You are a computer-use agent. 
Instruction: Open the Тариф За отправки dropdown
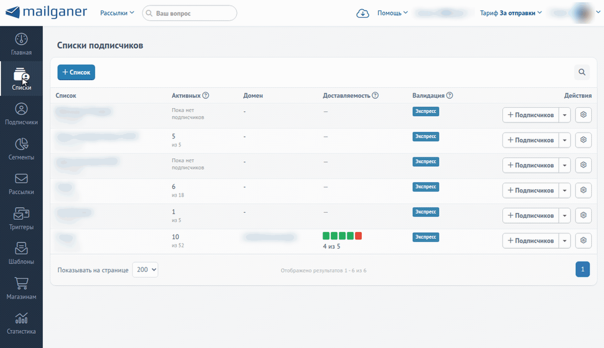pyautogui.click(x=511, y=13)
